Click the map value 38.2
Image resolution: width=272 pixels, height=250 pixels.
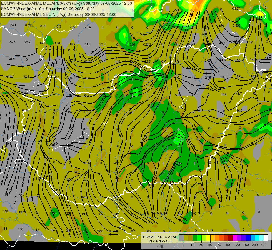(x=72, y=44)
